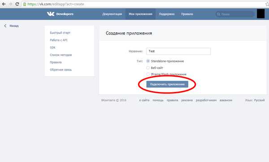Viewport: 269px width, 162px height.
Task: Open the user avatar in header
Action: 260,14
